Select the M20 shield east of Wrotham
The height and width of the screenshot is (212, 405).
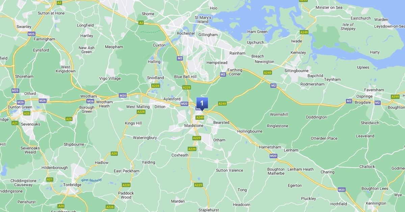[x=123, y=96]
